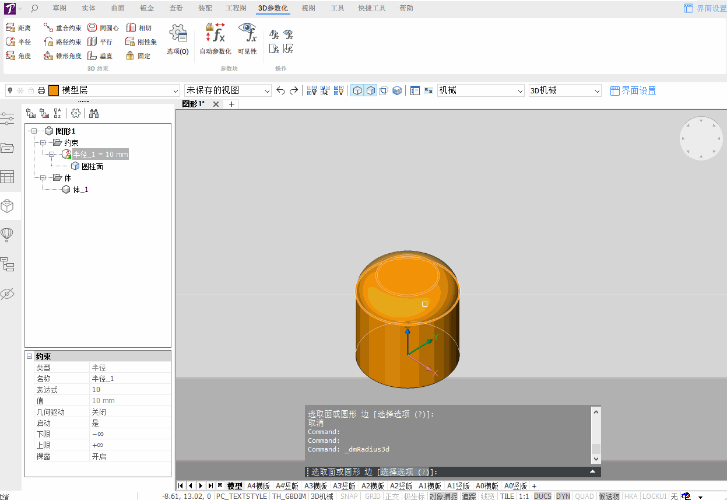Screen dimensions: 727x500
Task: Click the search magnifier icon in title bar
Action: [x=34, y=8]
